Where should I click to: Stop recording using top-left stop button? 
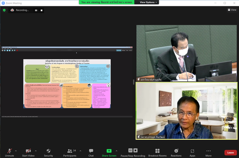pos(41,10)
